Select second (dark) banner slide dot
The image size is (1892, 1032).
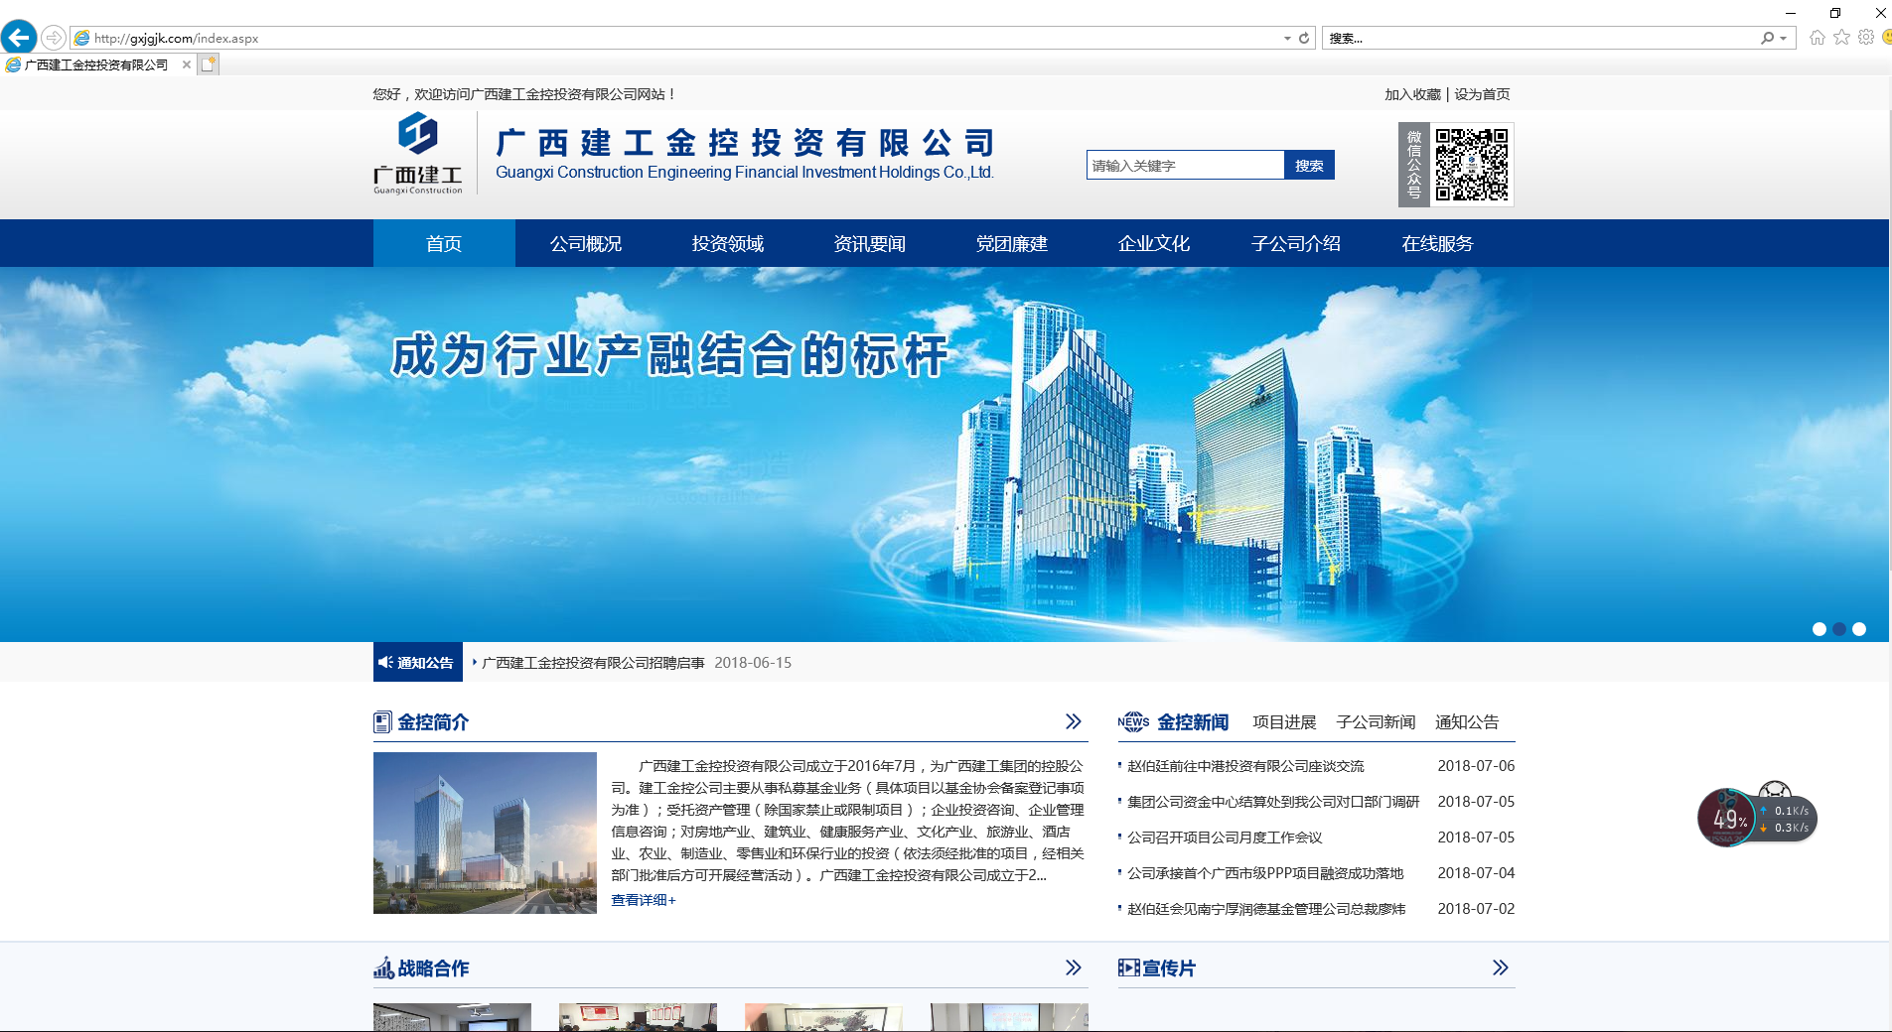[x=1839, y=629]
